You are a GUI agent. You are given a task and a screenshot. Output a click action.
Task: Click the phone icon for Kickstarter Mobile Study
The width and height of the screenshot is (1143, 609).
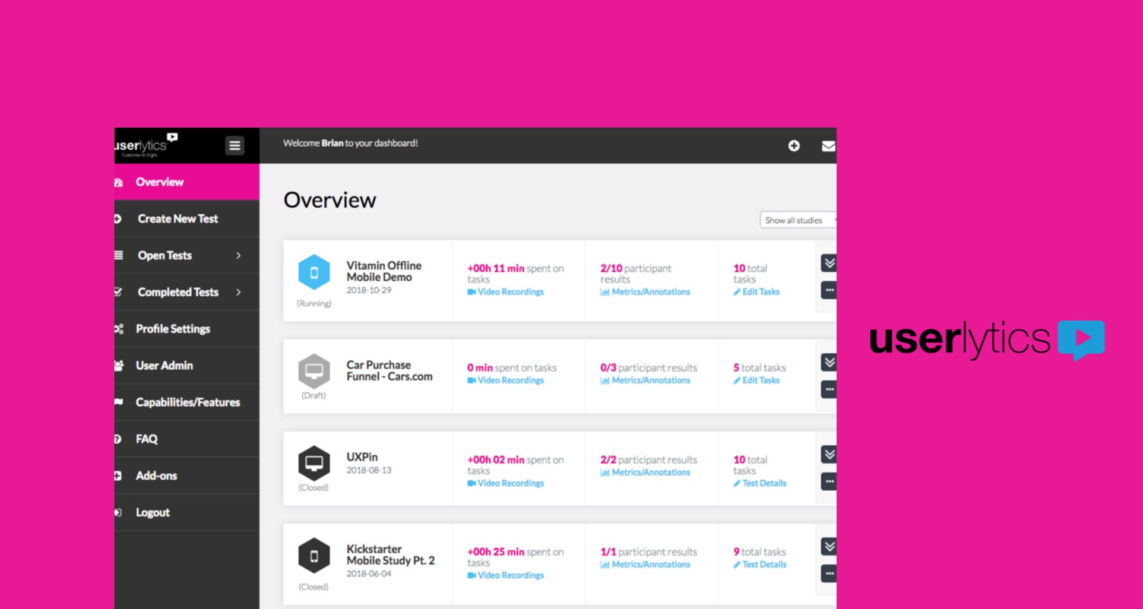coord(314,557)
